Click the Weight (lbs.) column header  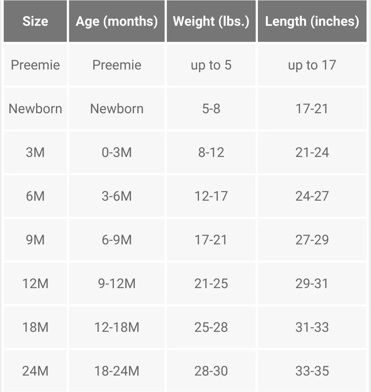pyautogui.click(x=211, y=21)
